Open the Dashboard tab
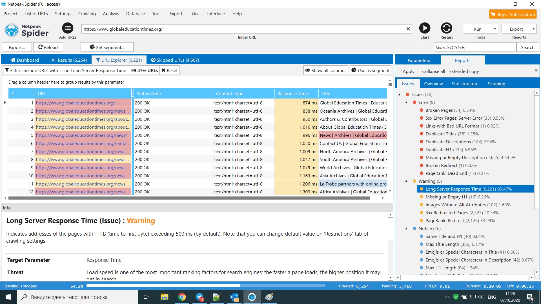Image resolution: width=541 pixels, height=304 pixels. pos(25,60)
